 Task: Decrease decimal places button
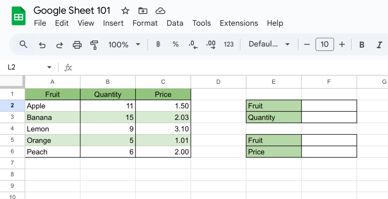point(193,45)
